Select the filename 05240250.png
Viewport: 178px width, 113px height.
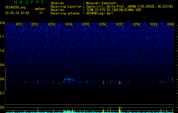click(16, 7)
